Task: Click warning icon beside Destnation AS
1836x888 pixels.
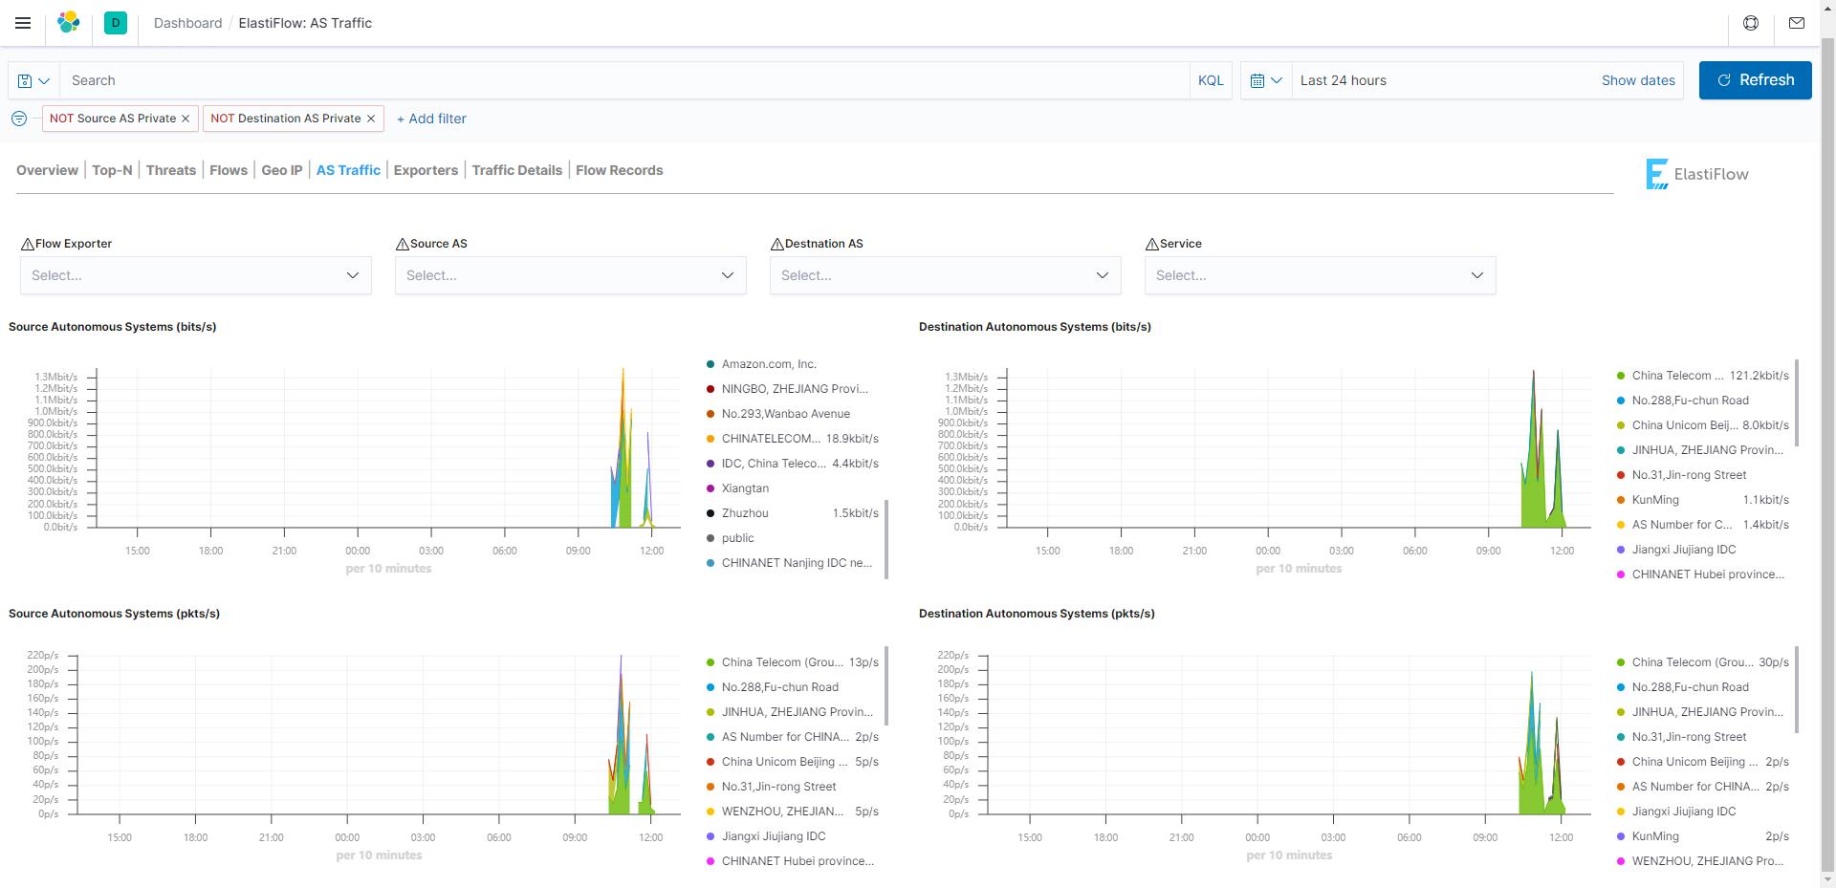Action: pos(776,245)
